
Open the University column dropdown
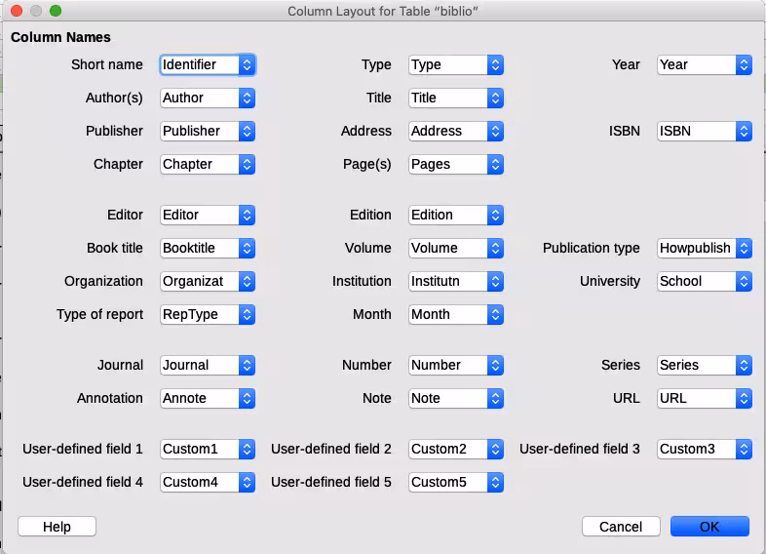(x=704, y=282)
